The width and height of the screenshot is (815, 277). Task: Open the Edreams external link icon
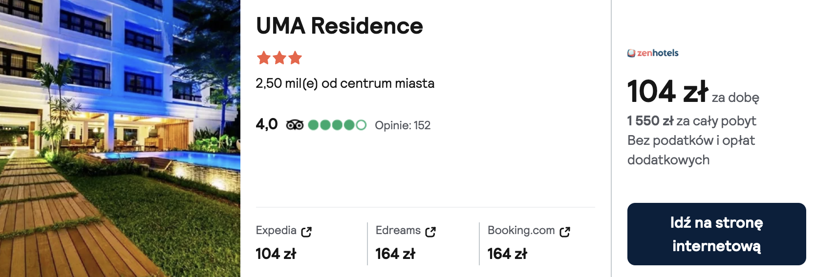[x=430, y=232]
